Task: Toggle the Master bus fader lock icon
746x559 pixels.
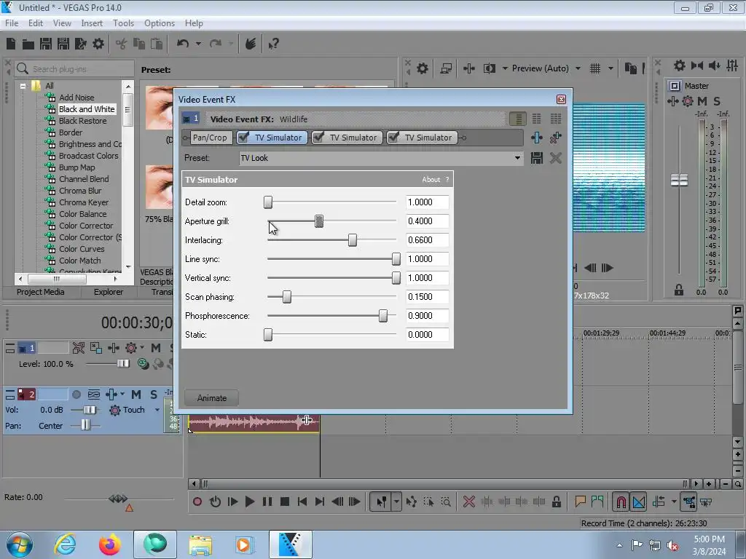Action: [x=679, y=290]
